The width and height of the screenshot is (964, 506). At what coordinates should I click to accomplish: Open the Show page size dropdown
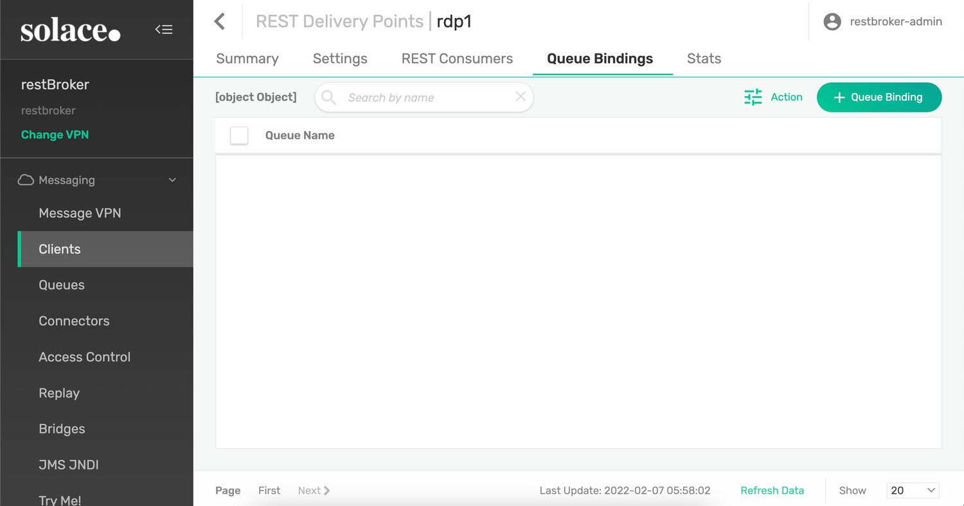pyautogui.click(x=913, y=490)
